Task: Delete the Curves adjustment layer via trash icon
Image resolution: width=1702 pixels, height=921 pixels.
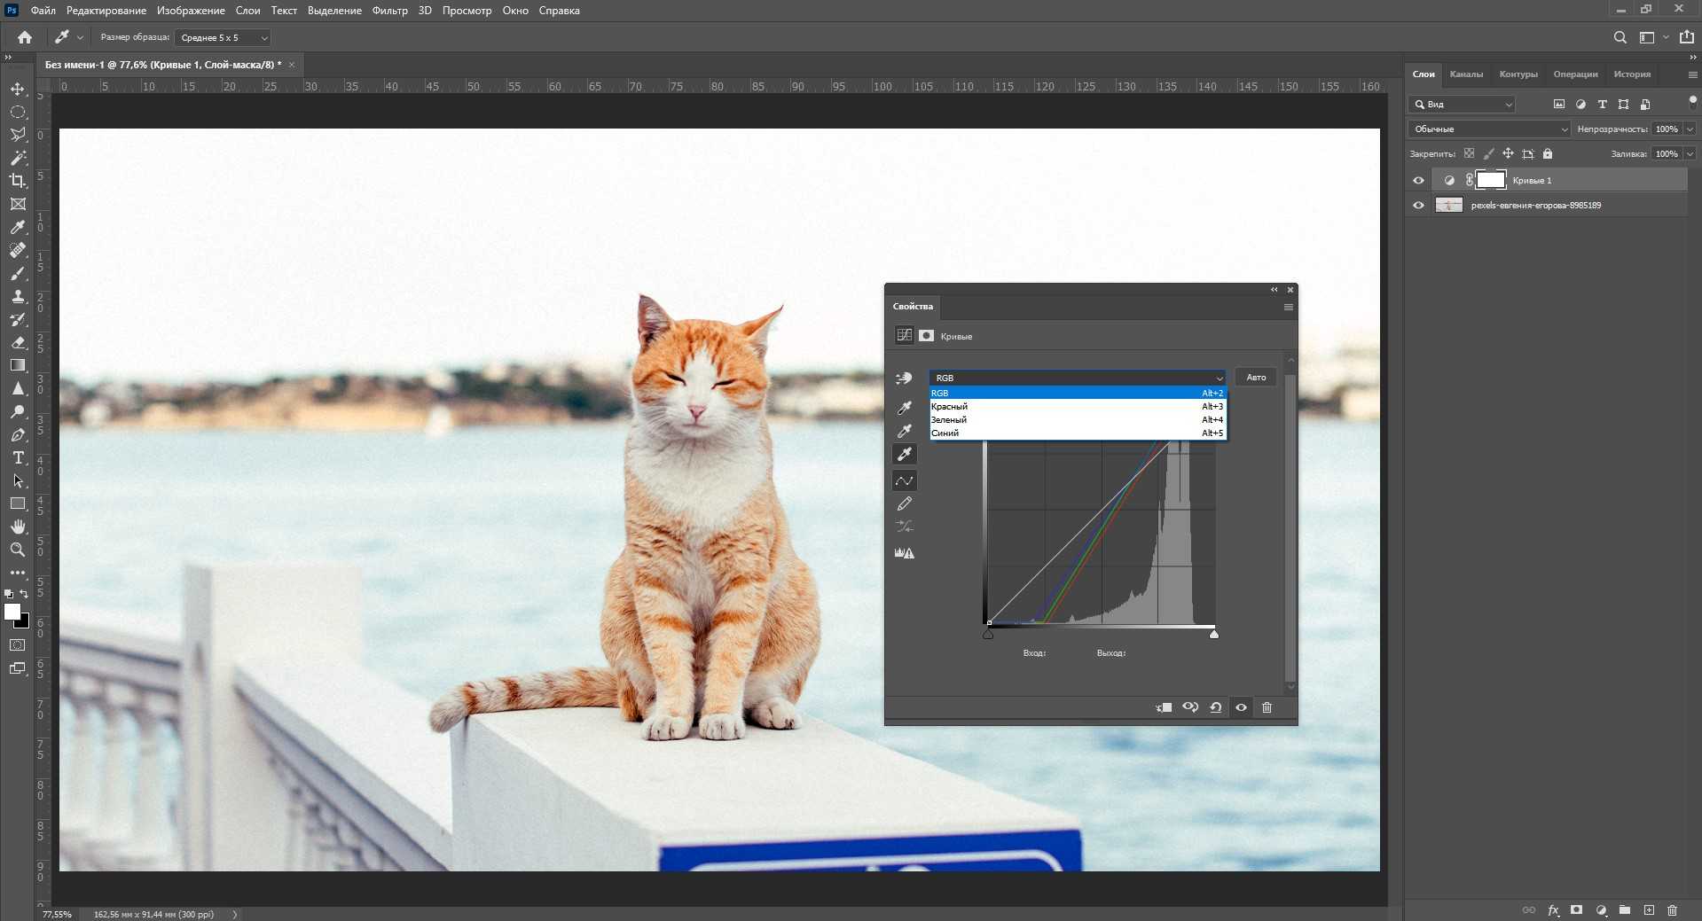Action: (1267, 707)
